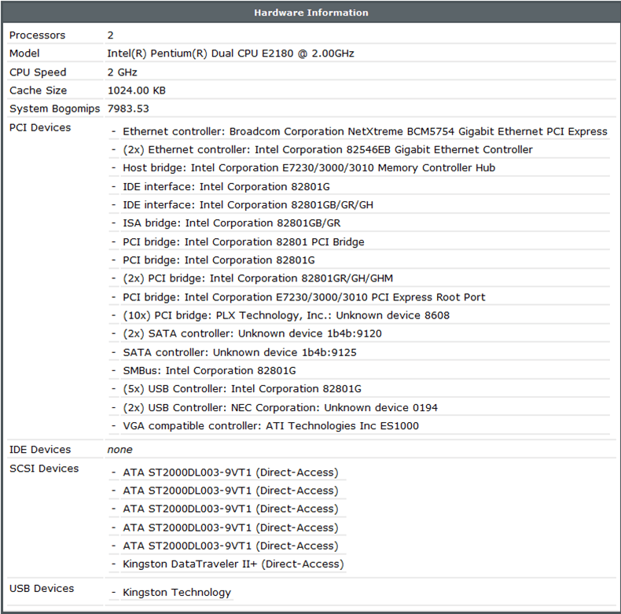
Task: Click the PCI Devices section label
Action: [39, 127]
